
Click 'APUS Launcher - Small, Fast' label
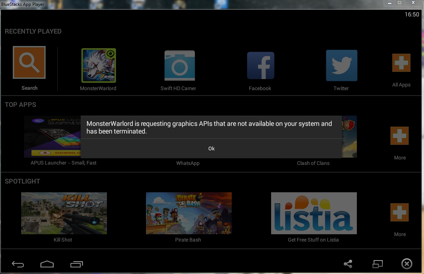[x=63, y=163]
